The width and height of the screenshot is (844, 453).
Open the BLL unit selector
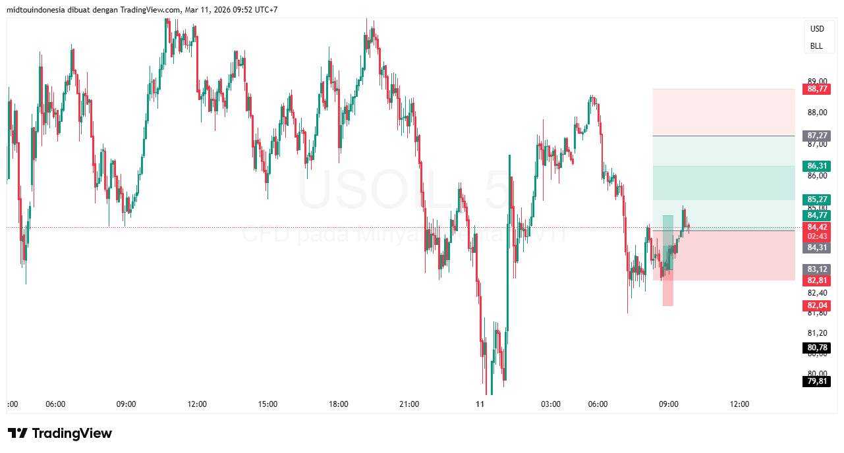pyautogui.click(x=816, y=46)
